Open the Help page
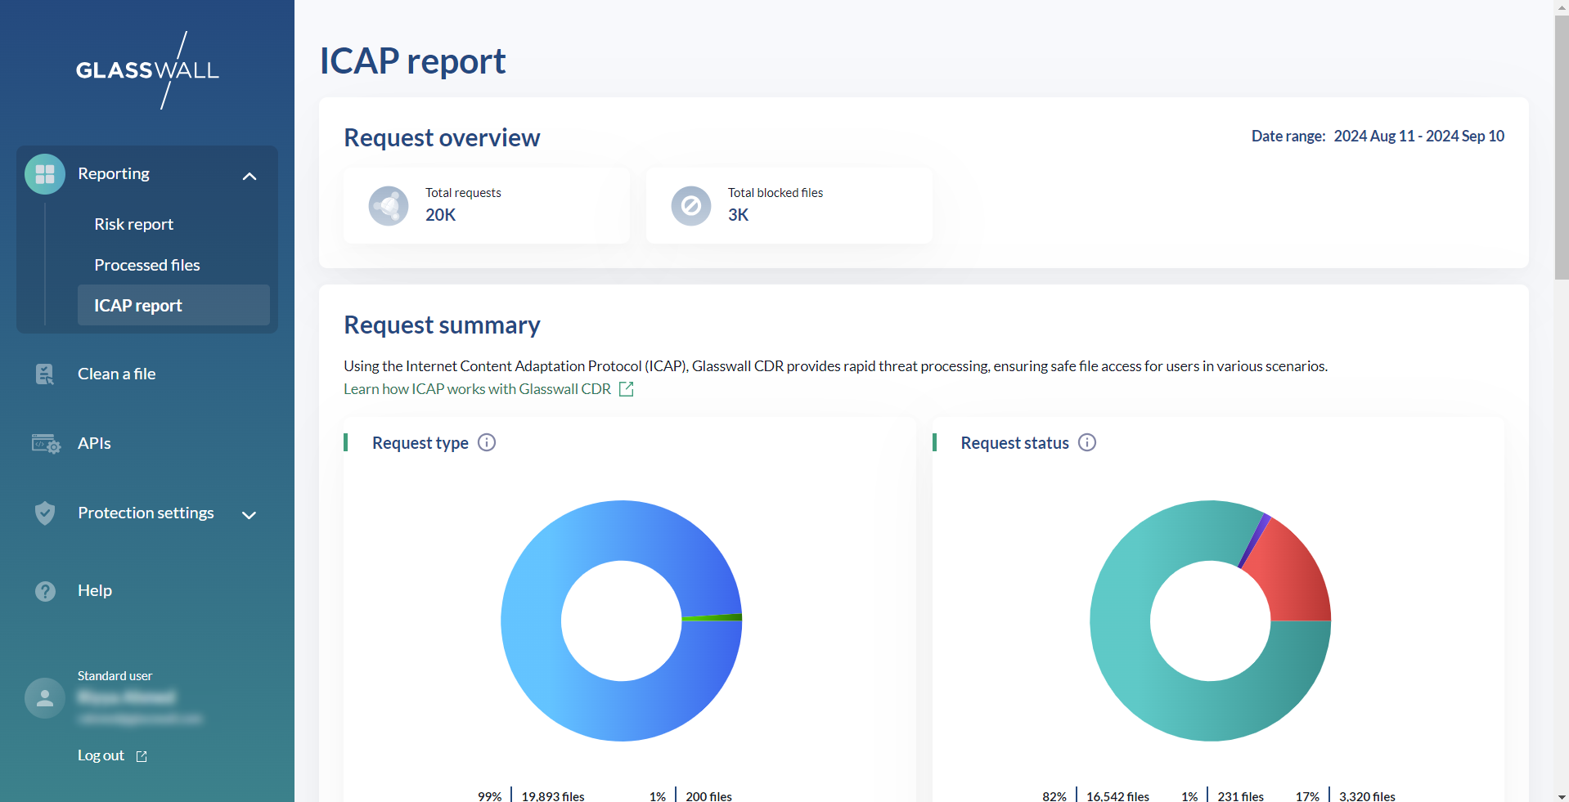The height and width of the screenshot is (802, 1569). click(x=95, y=590)
